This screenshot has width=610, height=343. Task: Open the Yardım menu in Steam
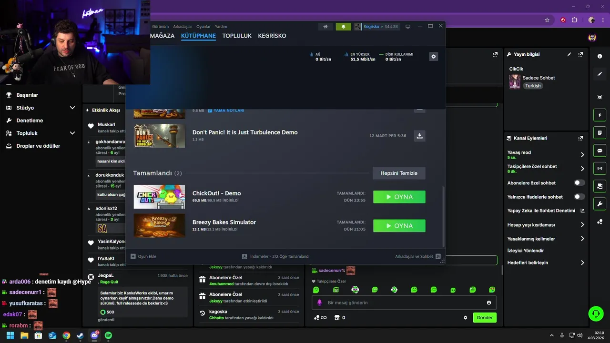(221, 27)
